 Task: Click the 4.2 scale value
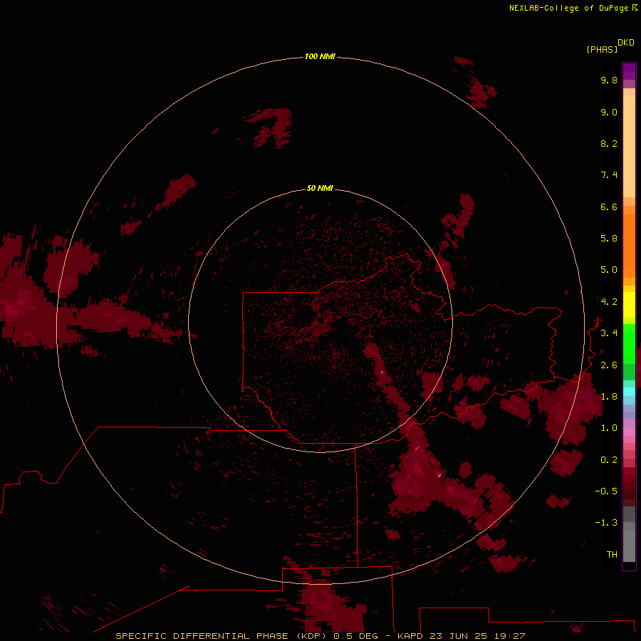609,302
